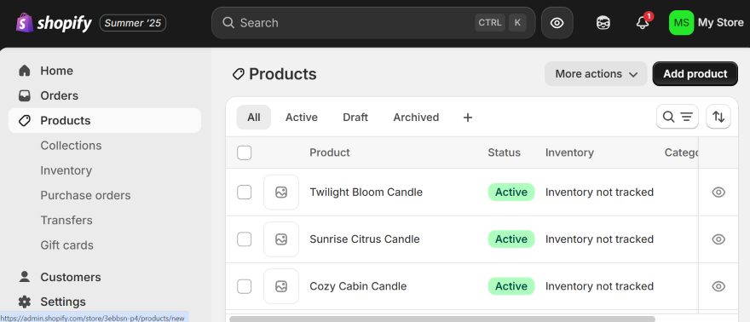Screen dimensions: 750x322
Task: Click the Add product button
Action: point(695,74)
